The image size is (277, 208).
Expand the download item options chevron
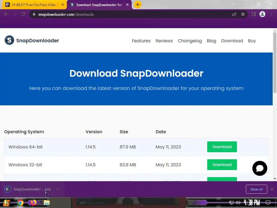click(58, 189)
